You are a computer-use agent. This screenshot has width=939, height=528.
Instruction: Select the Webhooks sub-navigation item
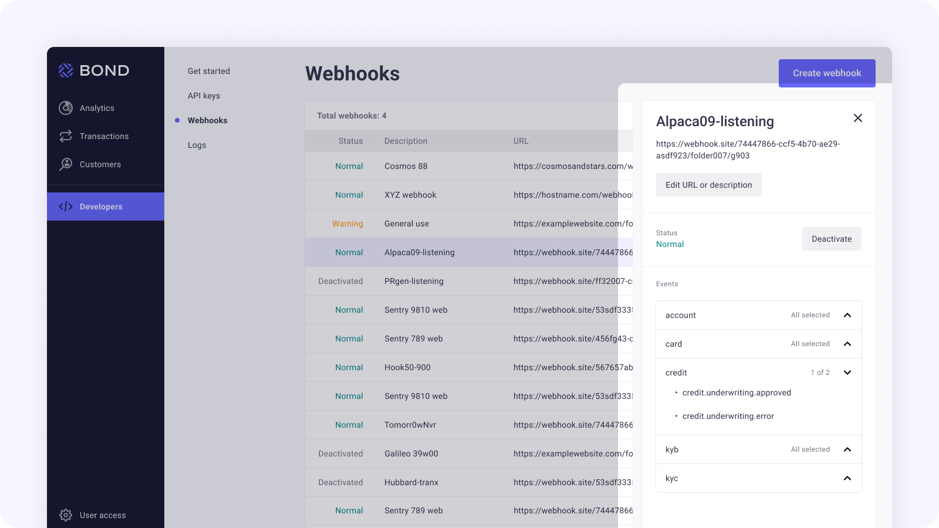click(207, 120)
